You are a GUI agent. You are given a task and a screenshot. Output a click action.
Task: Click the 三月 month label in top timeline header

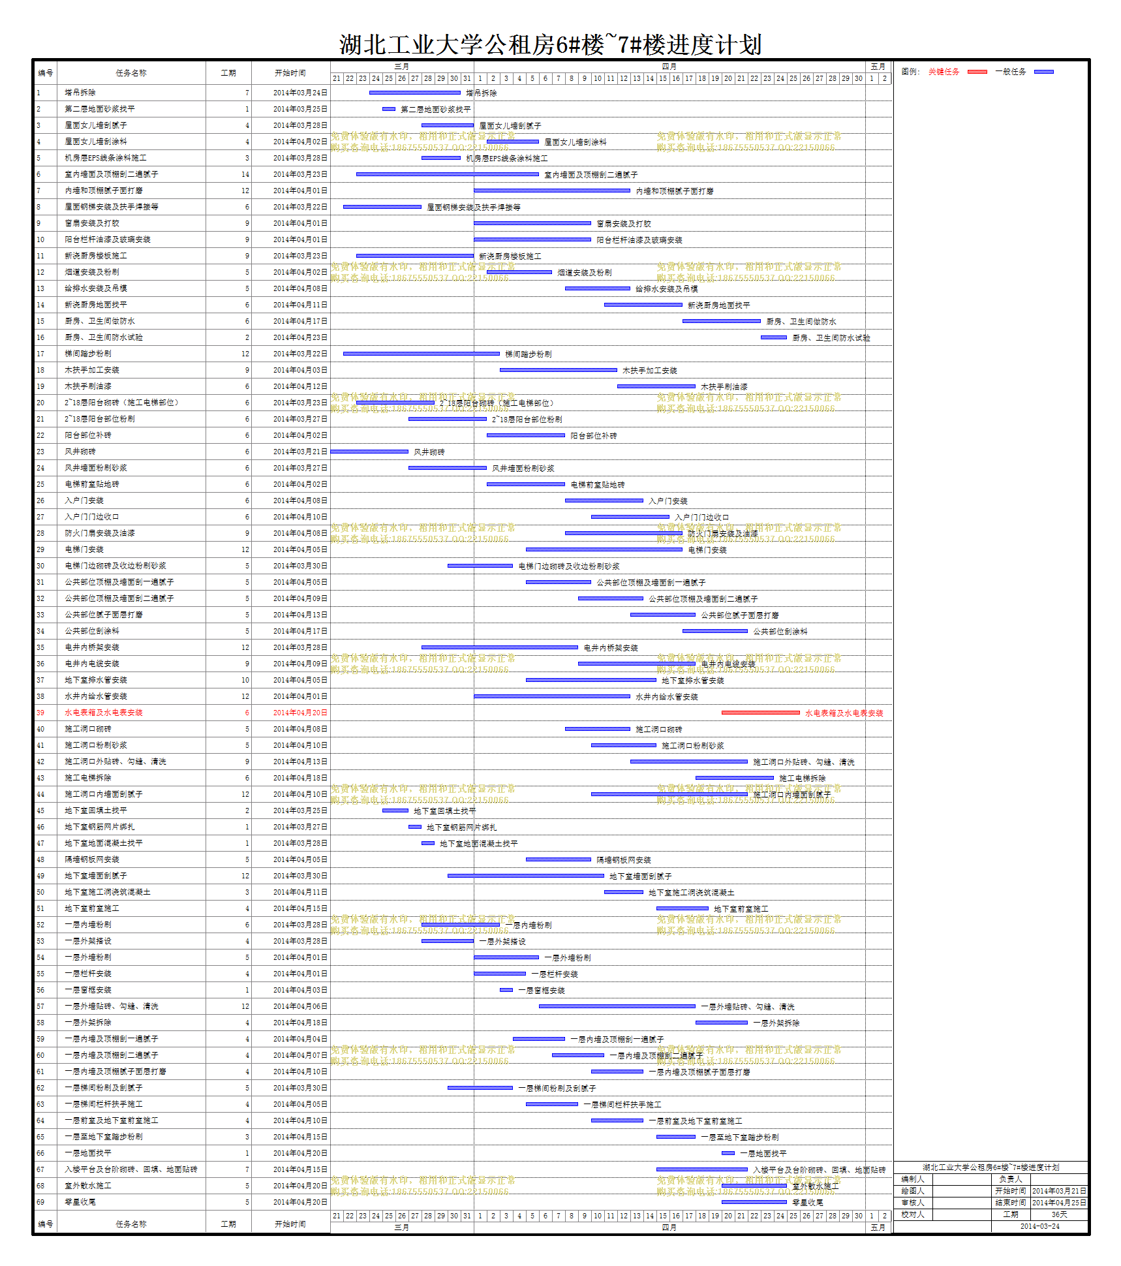pos(402,67)
